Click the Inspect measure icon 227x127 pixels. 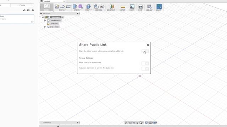pyautogui.click(x=123, y=7)
